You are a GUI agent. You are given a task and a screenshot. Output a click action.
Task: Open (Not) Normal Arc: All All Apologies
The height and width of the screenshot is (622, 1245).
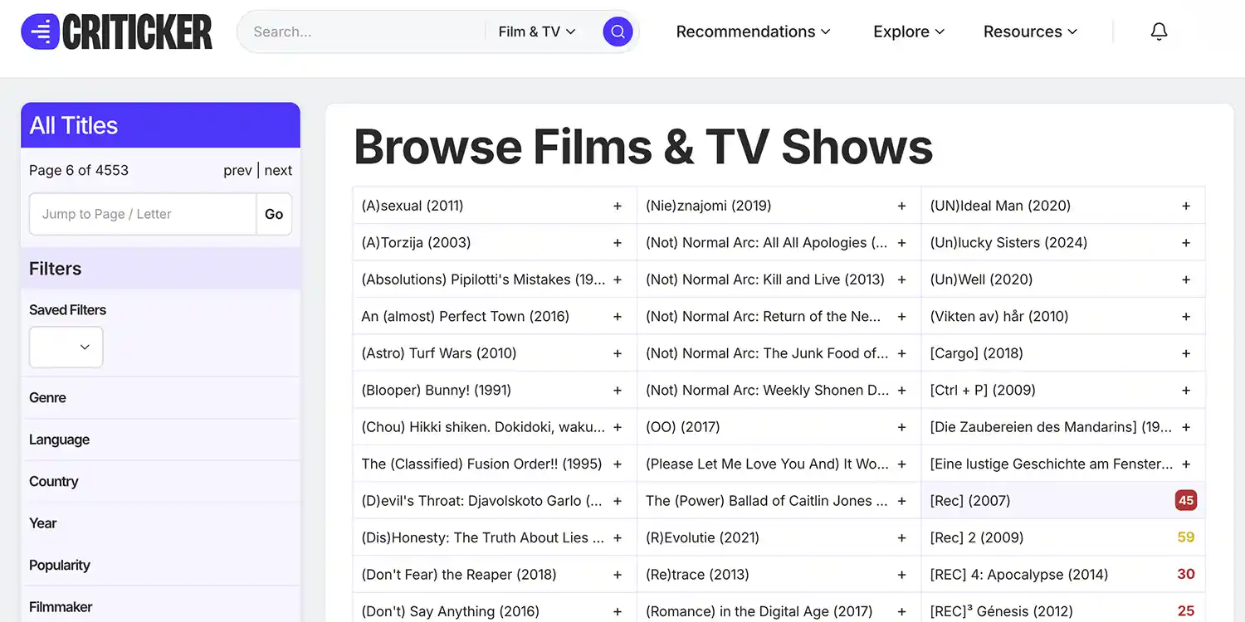[x=767, y=243]
